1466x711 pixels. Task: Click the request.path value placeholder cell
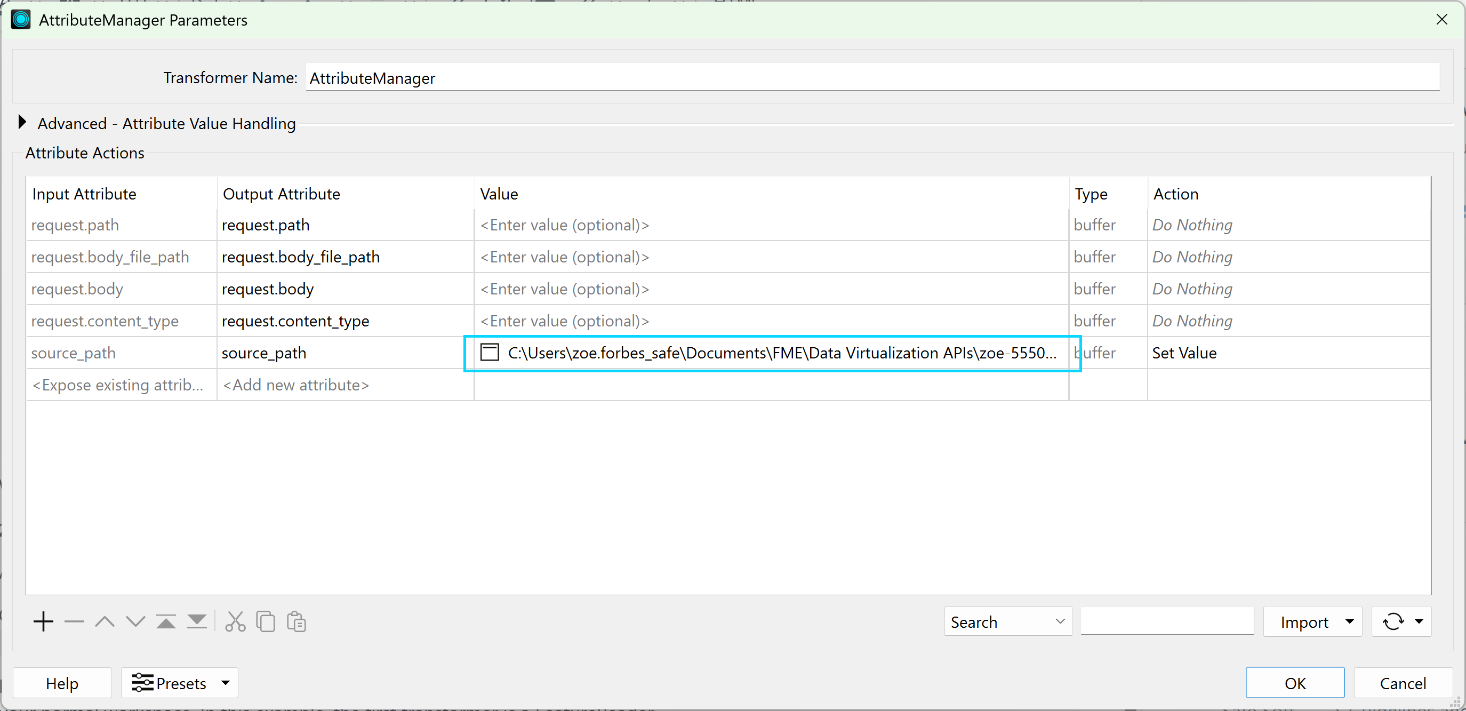click(x=771, y=225)
